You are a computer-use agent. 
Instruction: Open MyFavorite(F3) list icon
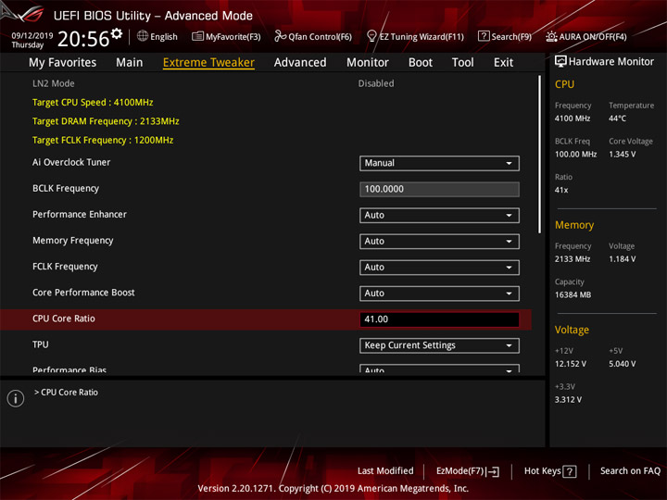point(197,36)
